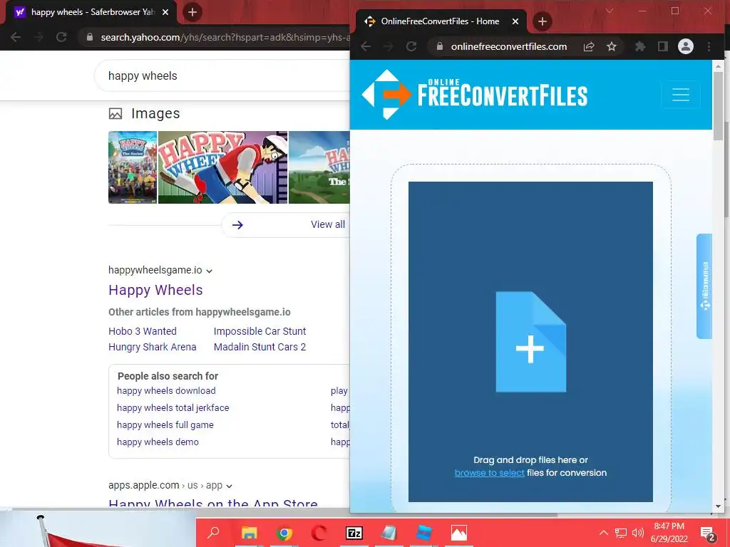Show hidden system tray icons
This screenshot has height=547, width=730.
603,533
